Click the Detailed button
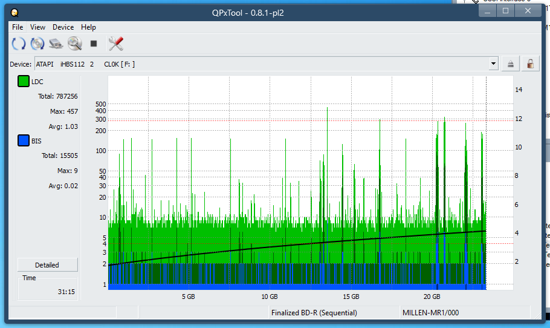This screenshot has height=328, width=550. tap(47, 265)
